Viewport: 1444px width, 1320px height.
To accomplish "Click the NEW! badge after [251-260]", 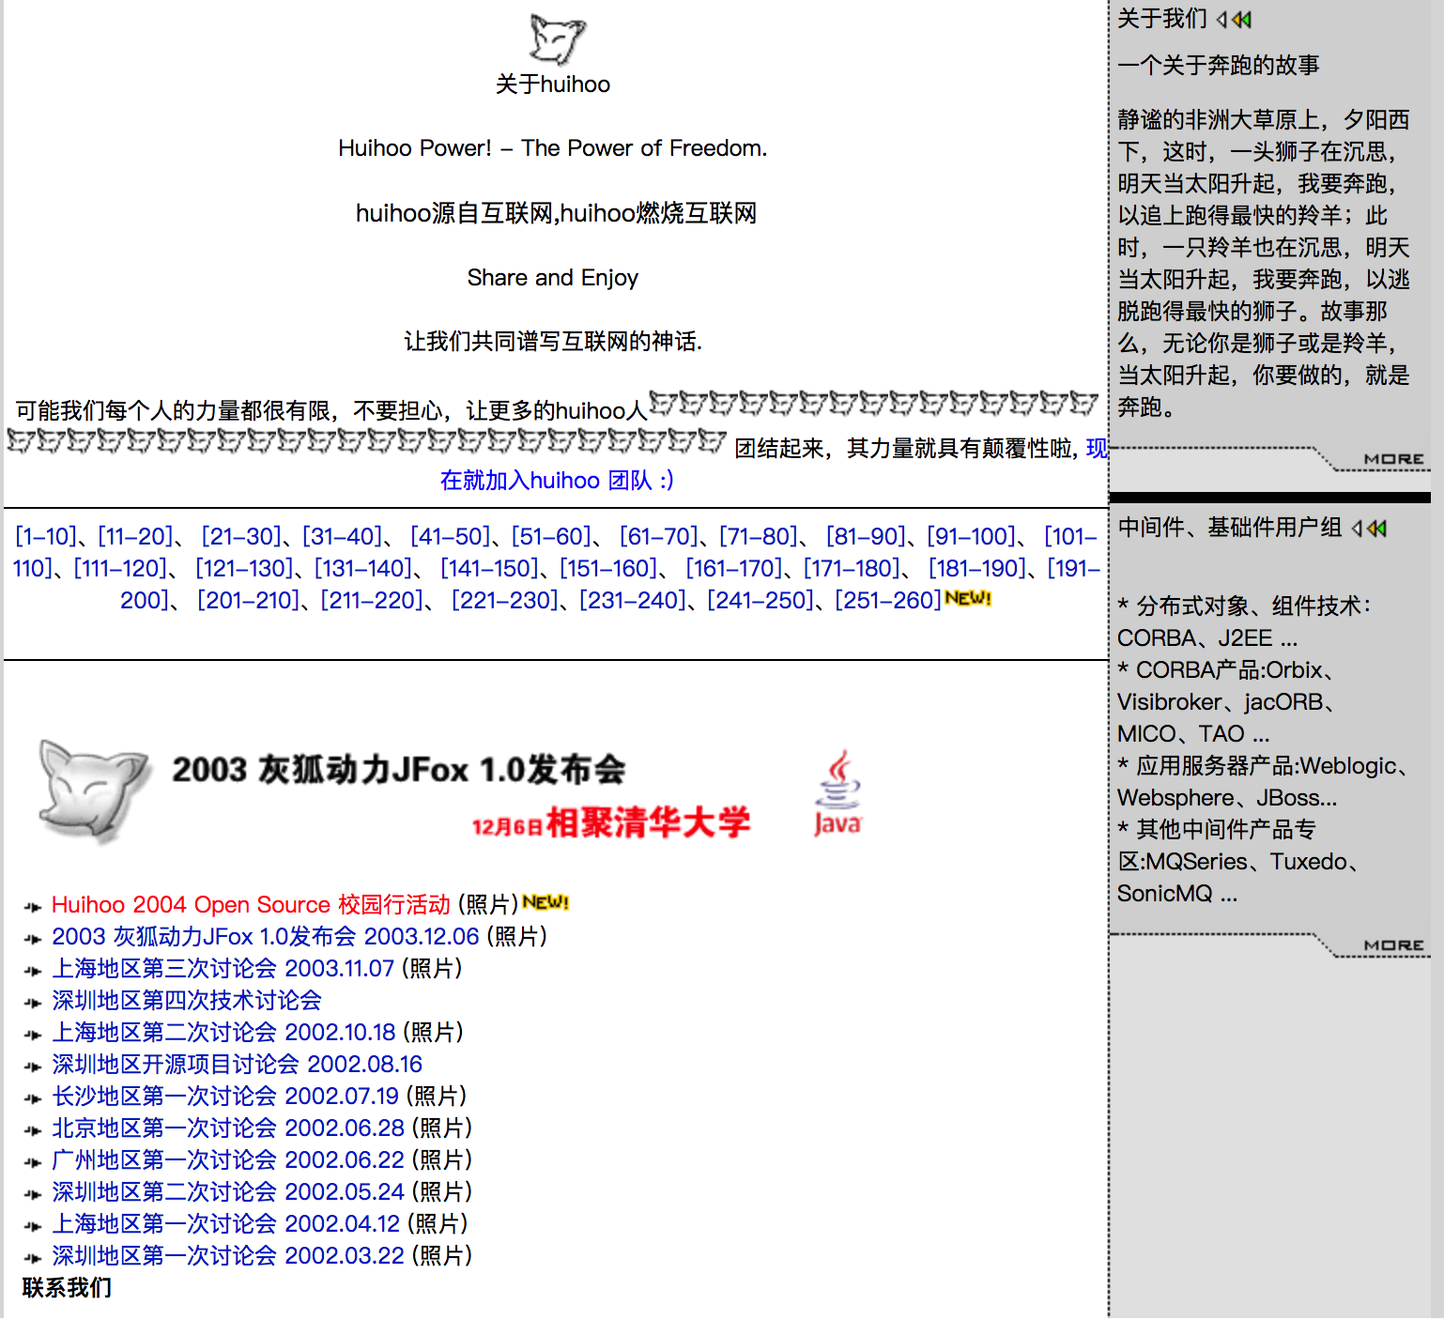I will pos(968,599).
